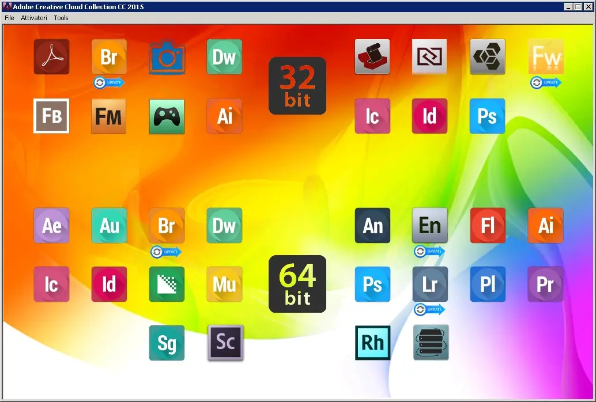This screenshot has width=596, height=402.
Task: Click the 64-bit Bridge (Br) icon
Action: click(167, 225)
